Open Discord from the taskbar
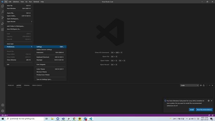Viewport: 215px width, 121px height. point(58,119)
